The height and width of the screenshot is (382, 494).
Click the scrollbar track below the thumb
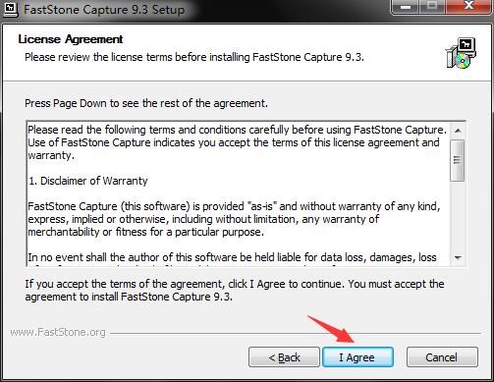point(458,215)
